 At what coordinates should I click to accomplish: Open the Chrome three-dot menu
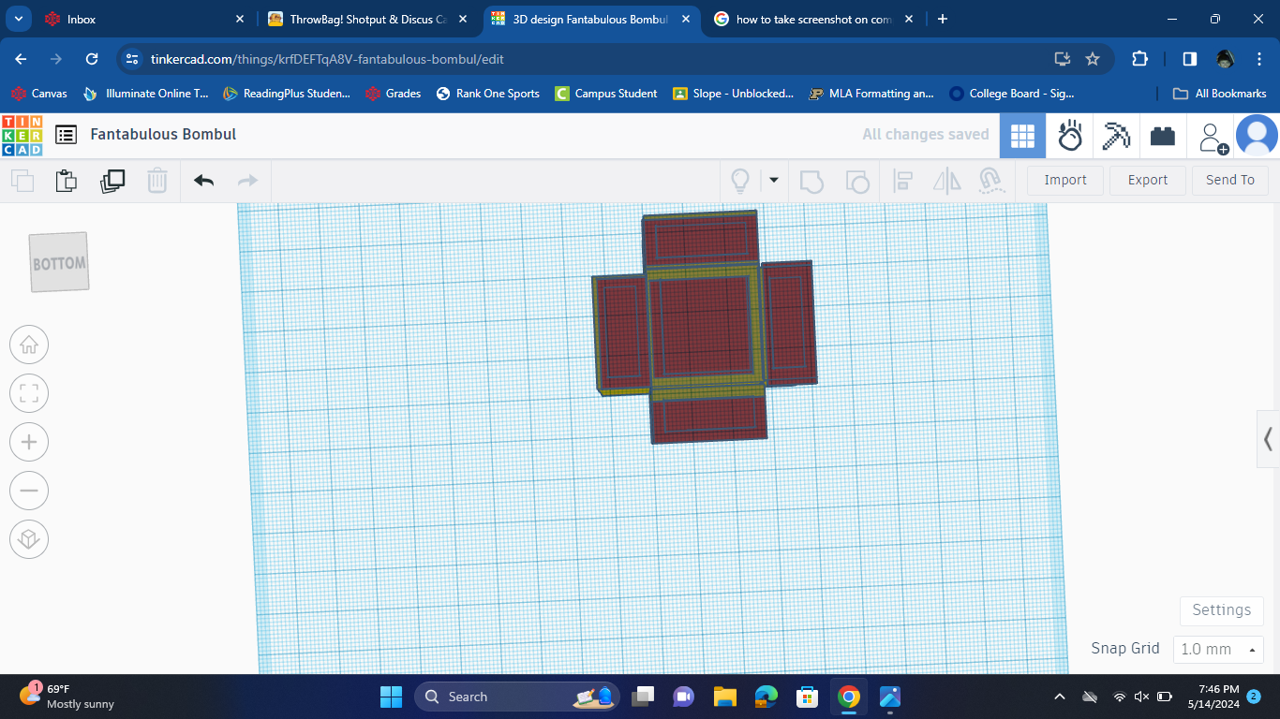point(1258,58)
